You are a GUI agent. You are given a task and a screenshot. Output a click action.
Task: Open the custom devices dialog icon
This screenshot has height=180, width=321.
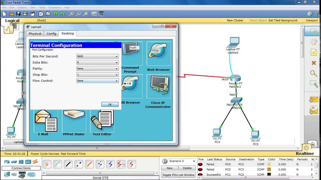click(101, 14)
